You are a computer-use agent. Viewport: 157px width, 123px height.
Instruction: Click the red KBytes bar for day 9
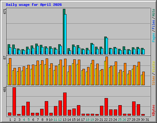coord(46,109)
